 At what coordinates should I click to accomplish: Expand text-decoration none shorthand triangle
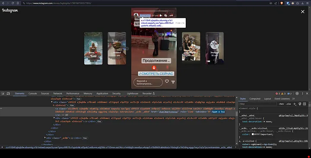coord(264,122)
